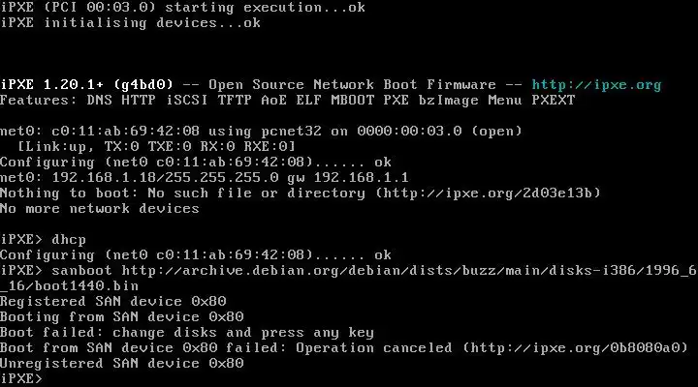The height and width of the screenshot is (387, 698).
Task: Select the word sanboot in the command
Action: (82, 270)
